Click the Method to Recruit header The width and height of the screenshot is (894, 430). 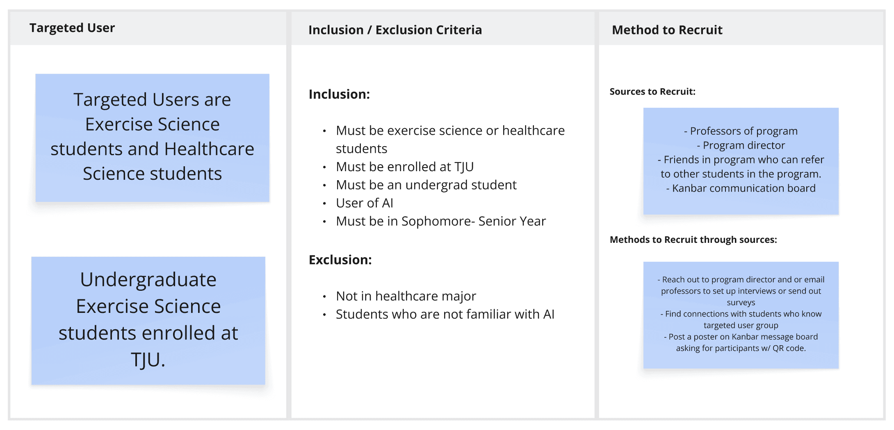[667, 30]
